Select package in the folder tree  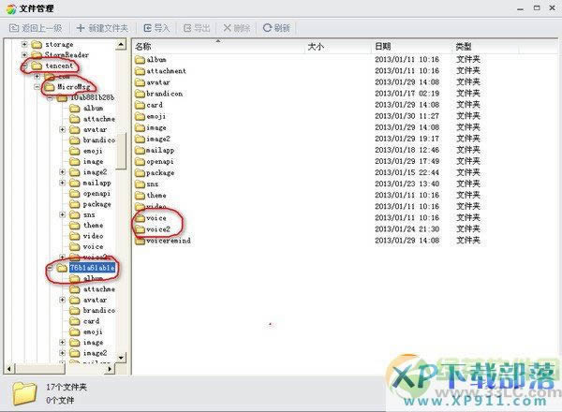click(x=96, y=204)
